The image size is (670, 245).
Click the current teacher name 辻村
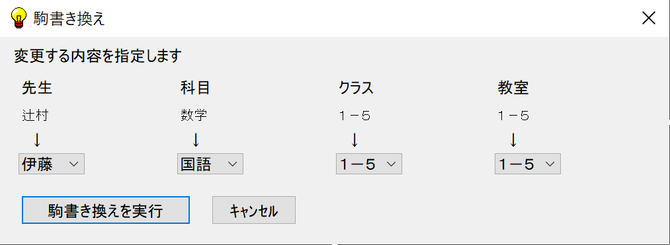point(35,116)
